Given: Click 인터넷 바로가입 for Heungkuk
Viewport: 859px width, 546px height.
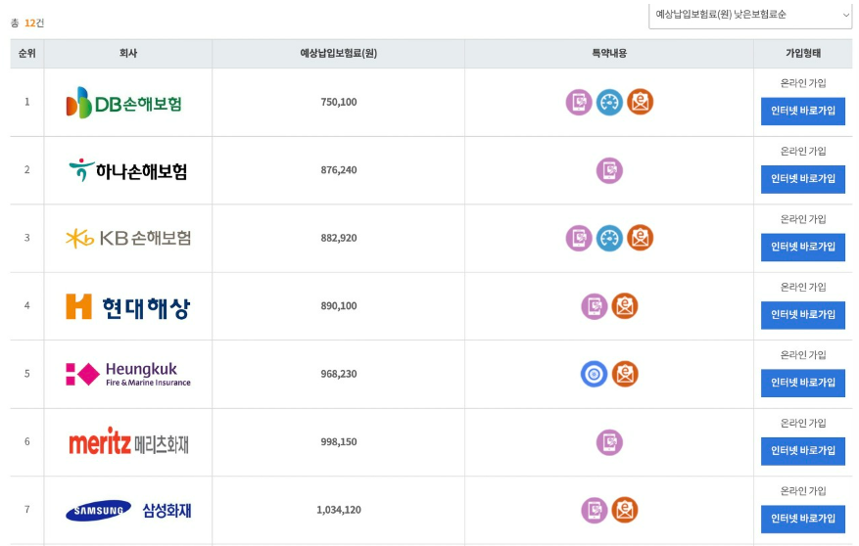Looking at the screenshot, I should click(x=802, y=383).
